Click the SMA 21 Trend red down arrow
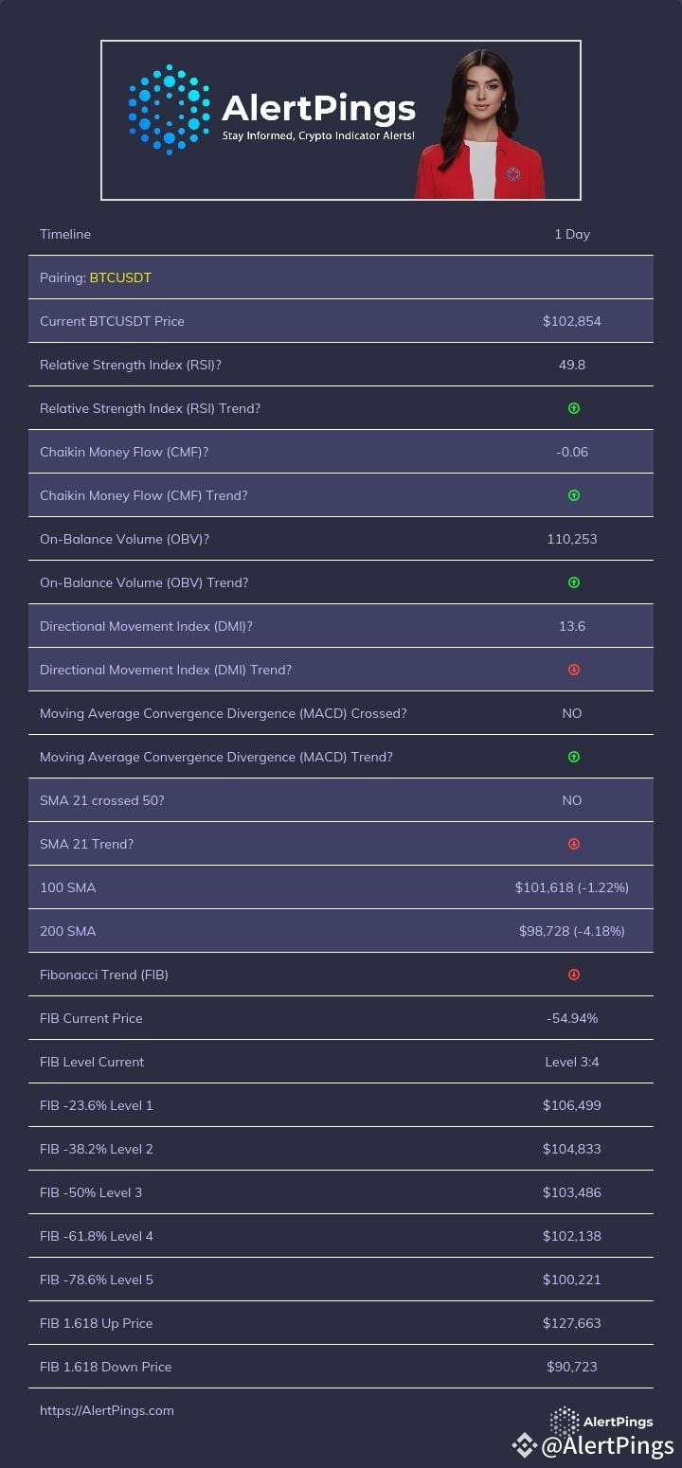The height and width of the screenshot is (1468, 682). [x=573, y=844]
